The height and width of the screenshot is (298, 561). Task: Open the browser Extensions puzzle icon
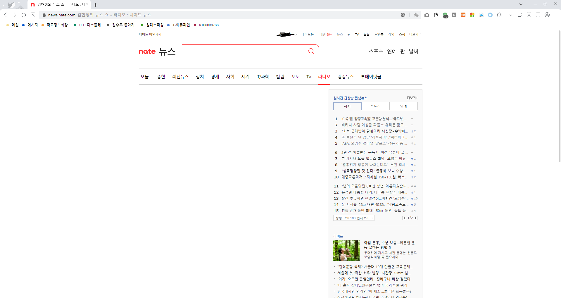(499, 15)
